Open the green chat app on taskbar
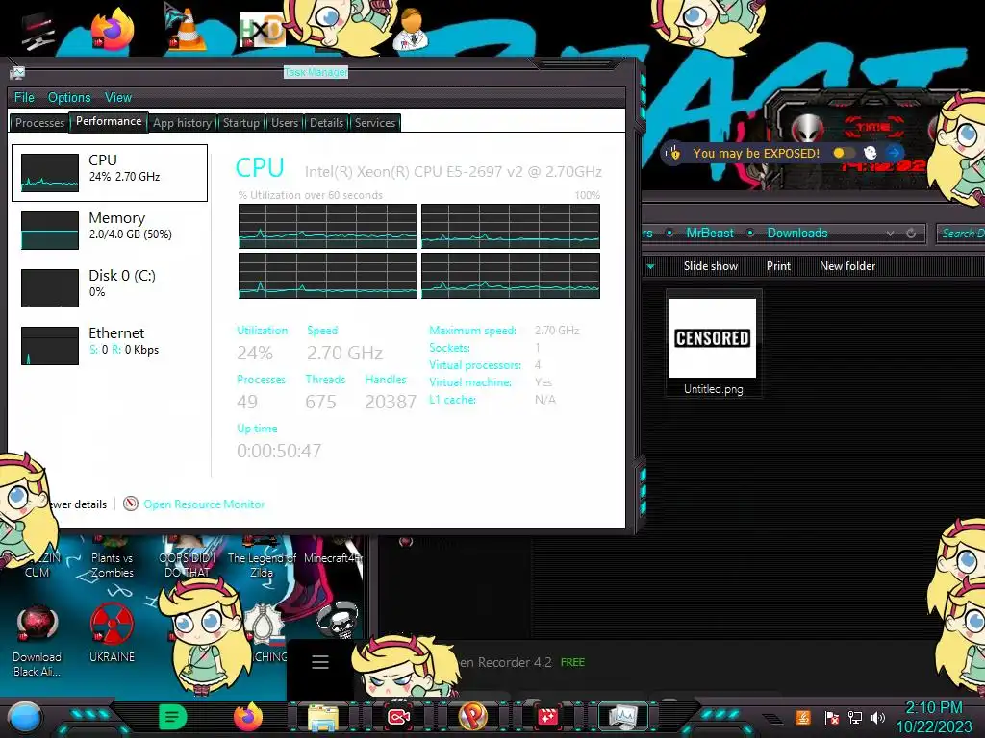This screenshot has height=738, width=985. [x=173, y=717]
